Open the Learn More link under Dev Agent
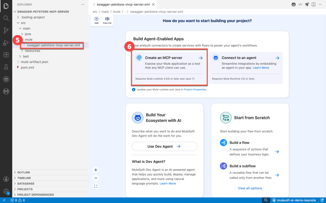Image resolution: width=326 pixels, height=203 pixels. click(x=167, y=183)
